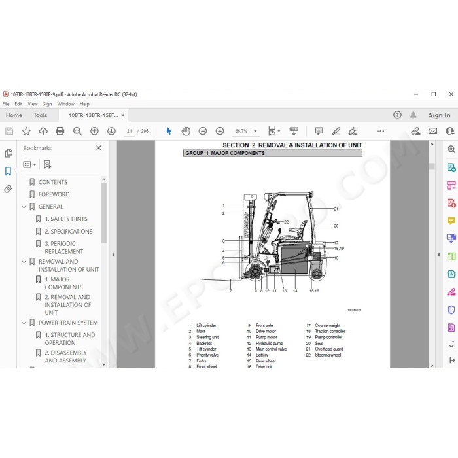
Task: Add the document to starred with the star icon
Action: click(x=26, y=131)
